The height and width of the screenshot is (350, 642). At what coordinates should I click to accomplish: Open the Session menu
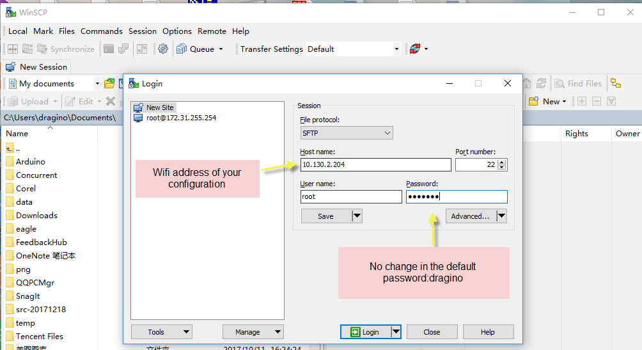[143, 31]
